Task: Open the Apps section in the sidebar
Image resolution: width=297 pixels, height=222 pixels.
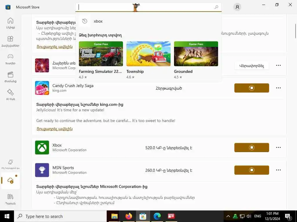Action: (10, 41)
